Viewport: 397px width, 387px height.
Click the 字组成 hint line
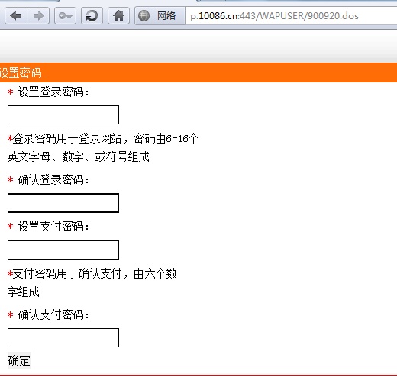tap(23, 292)
